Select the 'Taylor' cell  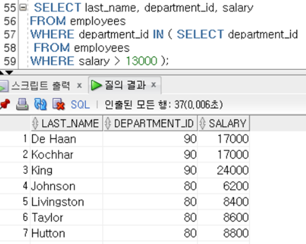67,218
